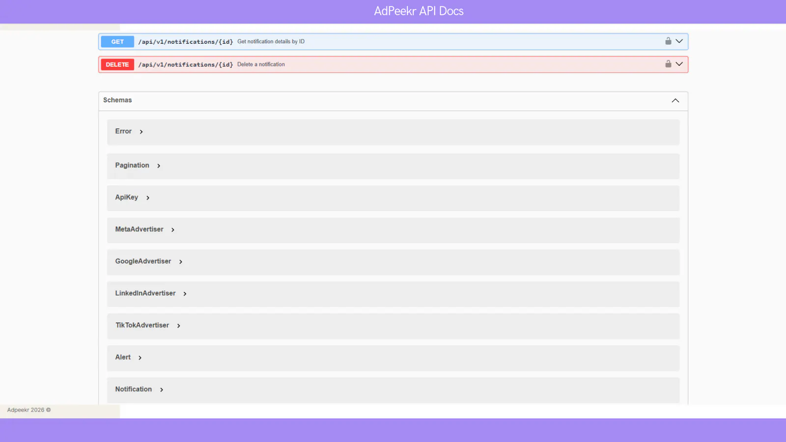Click the Adpeekr 2026 footer text

point(29,410)
